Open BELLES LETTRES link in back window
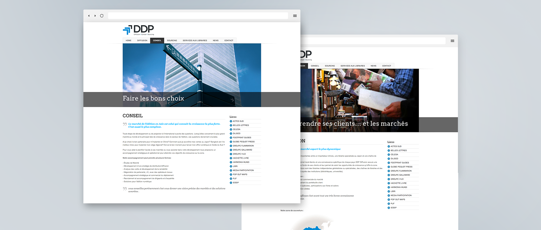This screenshot has height=230, width=541. 399,150
